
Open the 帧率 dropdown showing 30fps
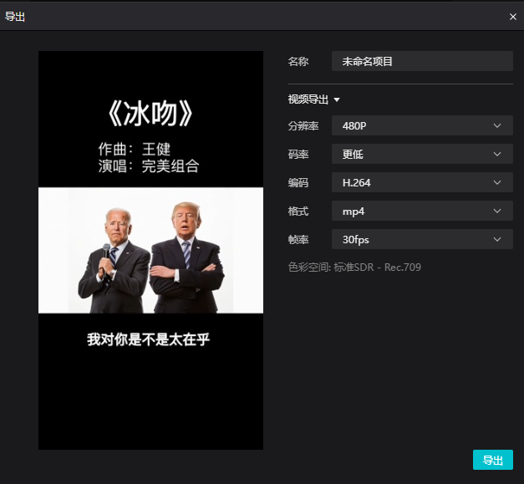[421, 240]
